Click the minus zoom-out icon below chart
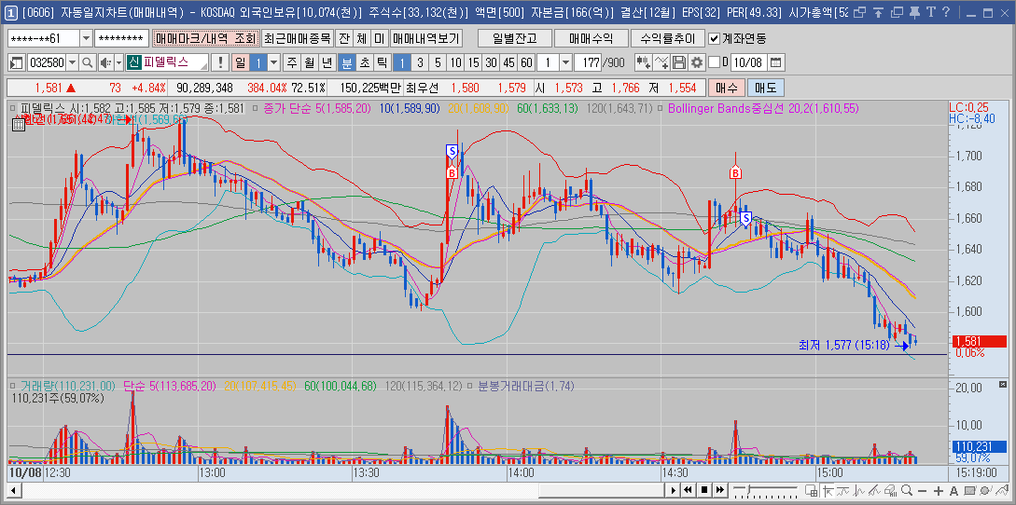1016x505 pixels. 922,490
